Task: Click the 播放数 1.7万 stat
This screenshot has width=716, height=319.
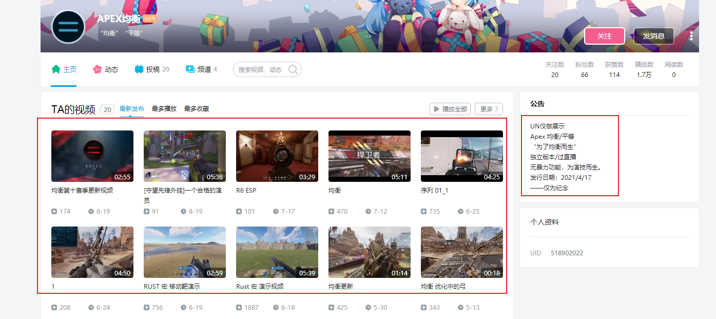Action: coord(644,70)
